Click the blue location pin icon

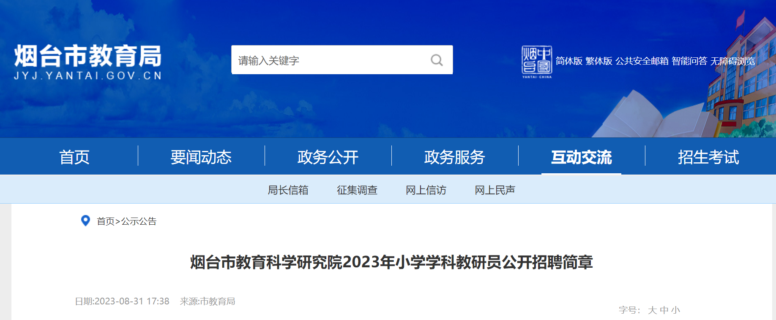(x=85, y=221)
